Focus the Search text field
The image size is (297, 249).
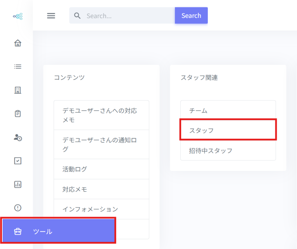pyautogui.click(x=128, y=16)
